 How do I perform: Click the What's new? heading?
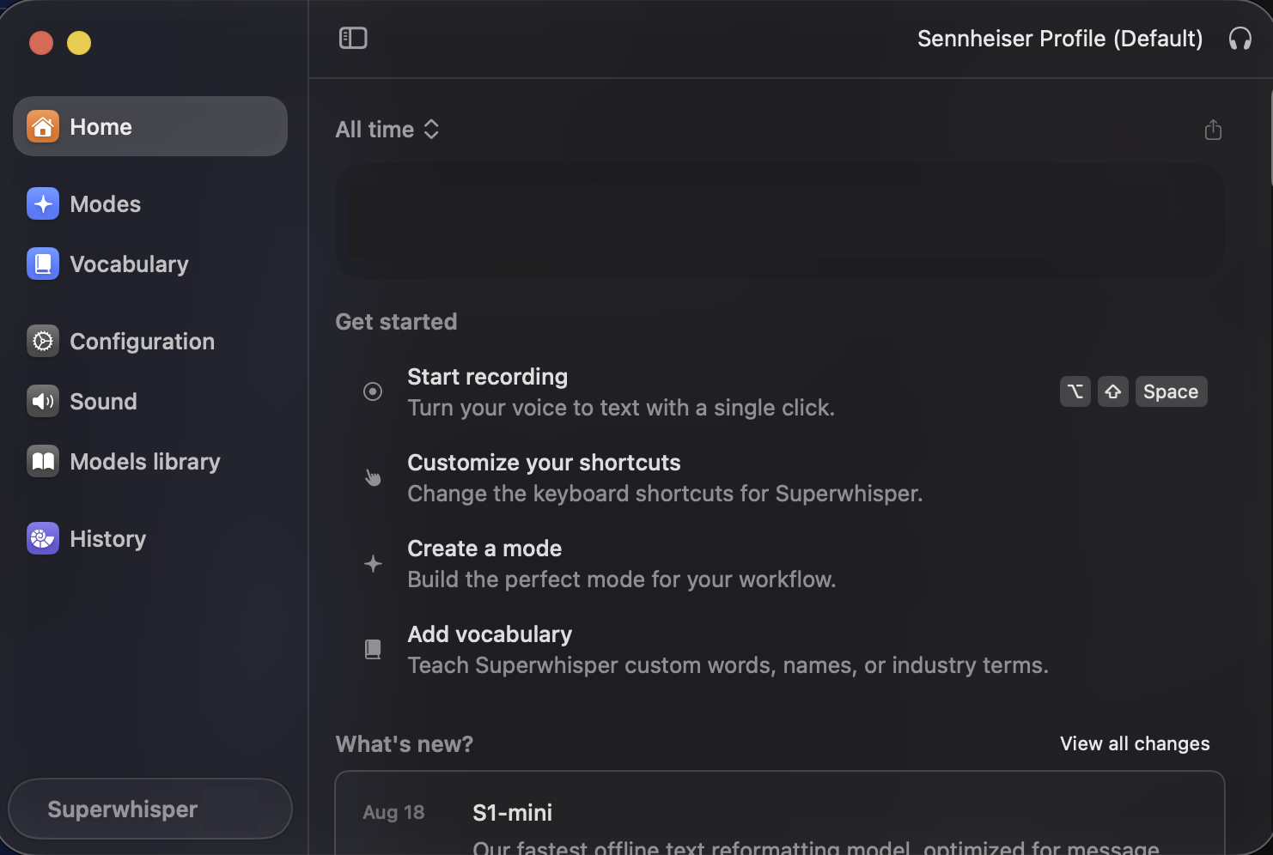coord(404,744)
